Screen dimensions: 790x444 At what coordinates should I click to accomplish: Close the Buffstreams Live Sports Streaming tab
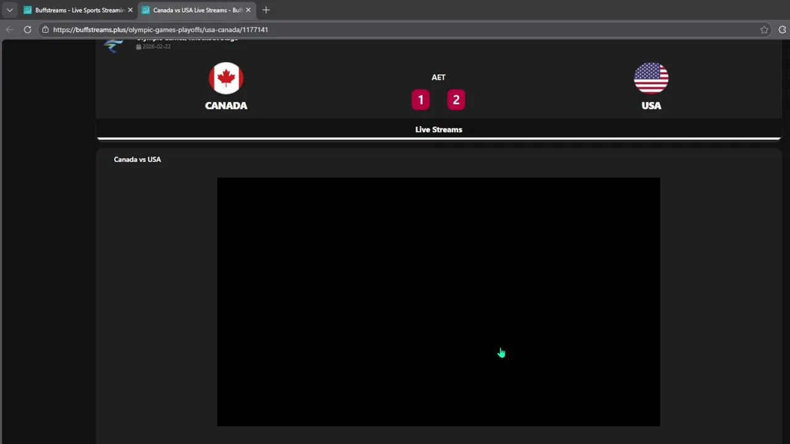[130, 10]
